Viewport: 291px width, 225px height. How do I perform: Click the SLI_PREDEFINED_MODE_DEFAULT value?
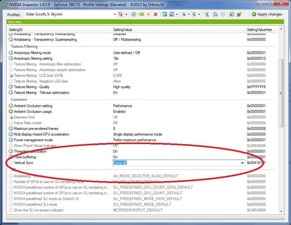[142, 204]
